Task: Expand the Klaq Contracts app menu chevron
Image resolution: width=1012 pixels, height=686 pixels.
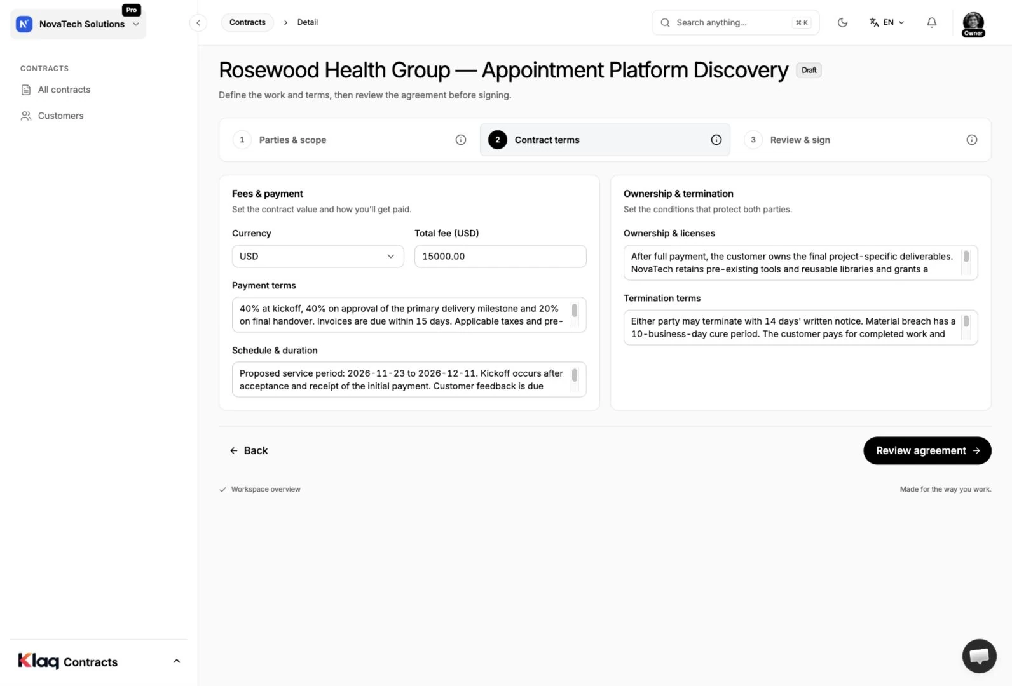Action: point(177,661)
